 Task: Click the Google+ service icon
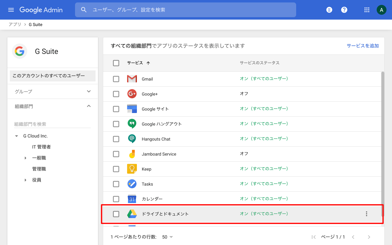tap(132, 94)
